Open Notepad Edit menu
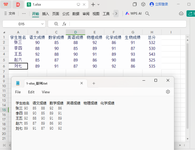This screenshot has height=150, width=195. pos(31,92)
